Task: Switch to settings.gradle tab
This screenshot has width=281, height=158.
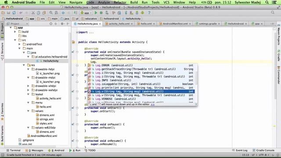Action: (208, 24)
